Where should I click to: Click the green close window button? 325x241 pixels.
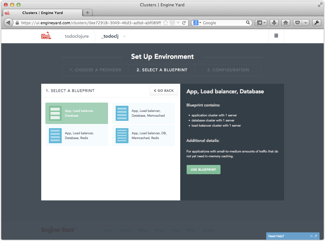coord(19,5)
